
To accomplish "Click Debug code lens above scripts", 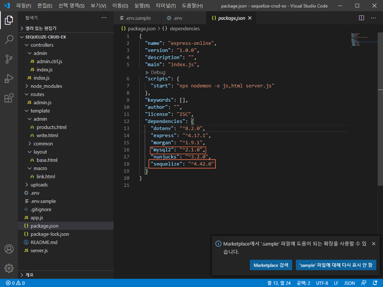I will tap(155, 72).
